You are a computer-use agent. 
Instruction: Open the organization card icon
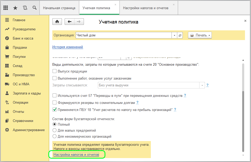(x=180, y=35)
